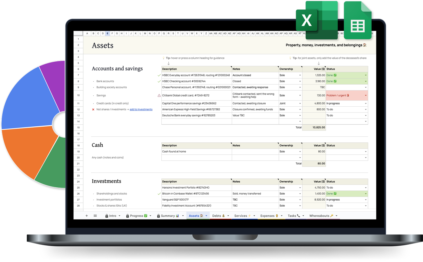This screenshot has height=262, width=423.
Task: Click the plus icon to add a sheet
Action: 87,216
